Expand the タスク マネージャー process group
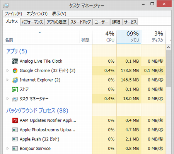The height and width of the screenshot is (154, 174). point(7,99)
